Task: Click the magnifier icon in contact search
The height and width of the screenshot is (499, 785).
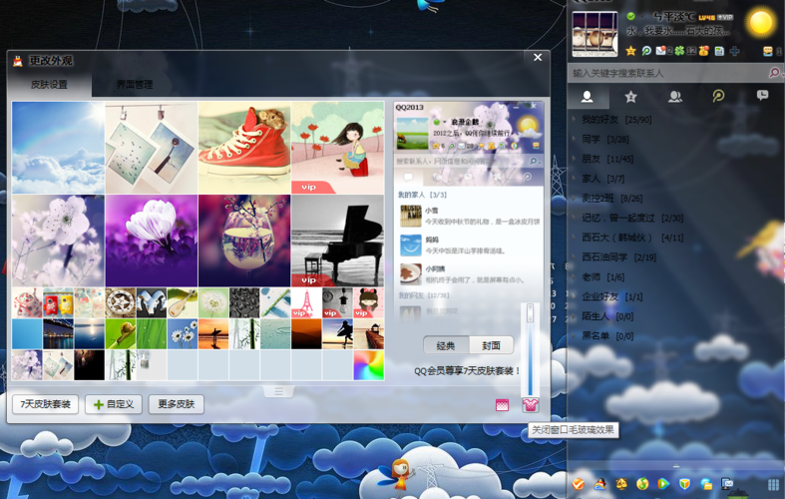Action: pyautogui.click(x=774, y=73)
